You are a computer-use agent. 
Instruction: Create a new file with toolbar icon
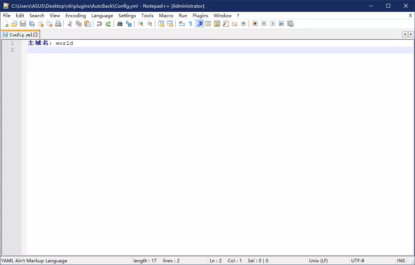6,24
